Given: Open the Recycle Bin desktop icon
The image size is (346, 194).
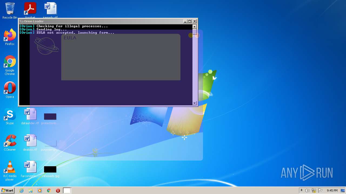Looking at the screenshot, I should (x=10, y=11).
